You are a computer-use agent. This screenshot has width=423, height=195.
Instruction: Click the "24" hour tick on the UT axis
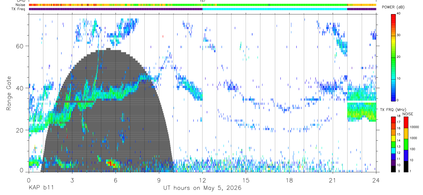[x=376, y=180]
